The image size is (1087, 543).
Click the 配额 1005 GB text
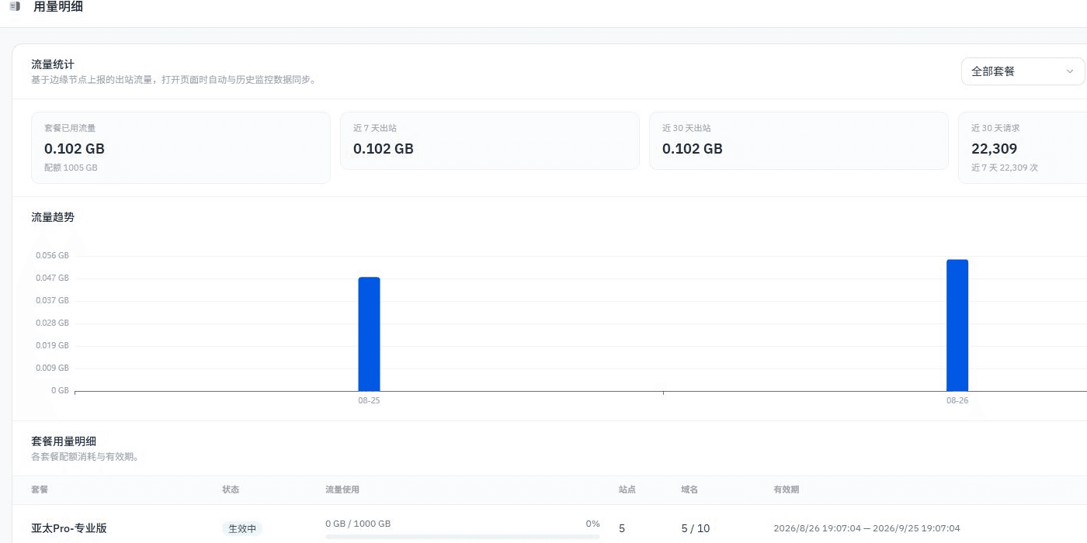71,168
